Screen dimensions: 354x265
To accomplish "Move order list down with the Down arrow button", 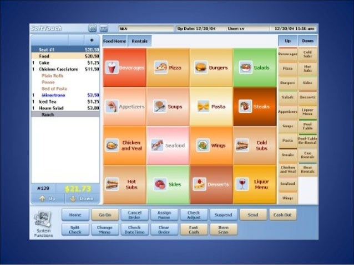I will pos(82,199).
